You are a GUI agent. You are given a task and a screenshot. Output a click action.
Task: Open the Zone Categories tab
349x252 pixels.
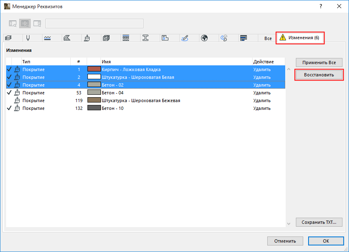point(165,38)
